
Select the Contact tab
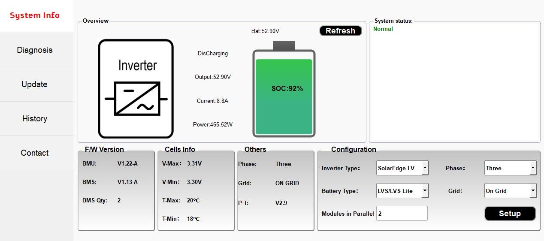[x=35, y=153]
